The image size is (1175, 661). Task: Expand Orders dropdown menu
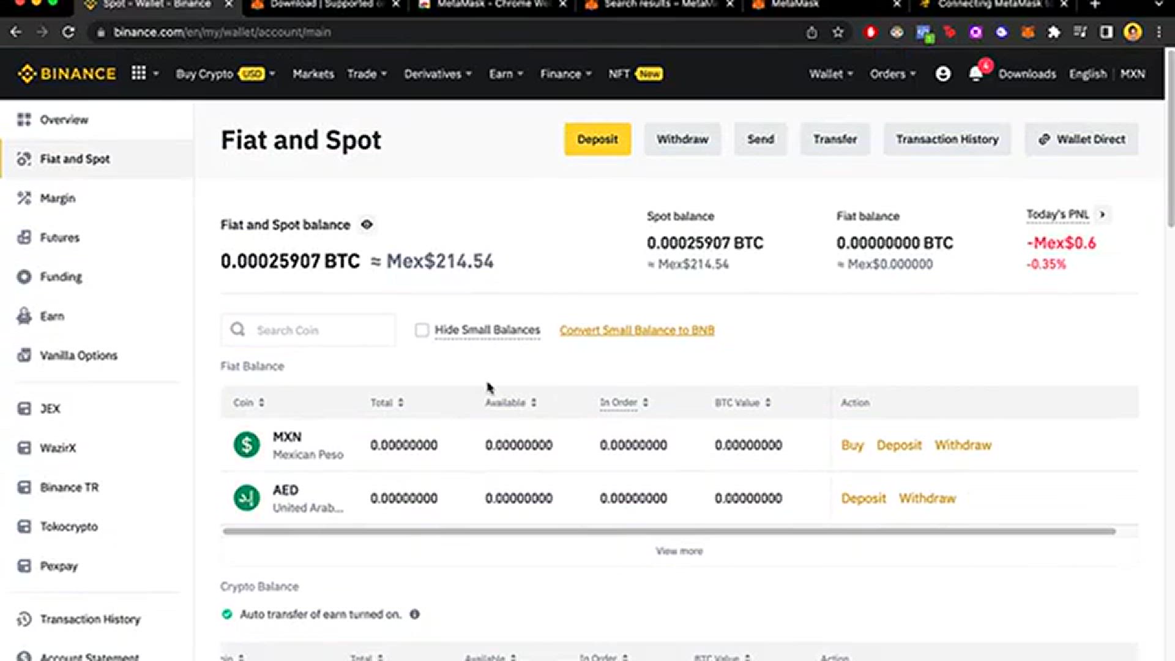[x=892, y=73]
